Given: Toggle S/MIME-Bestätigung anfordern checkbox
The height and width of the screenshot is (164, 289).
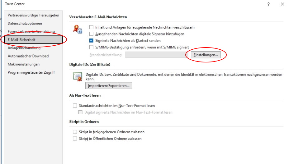Looking at the screenshot, I should tap(91, 47).
